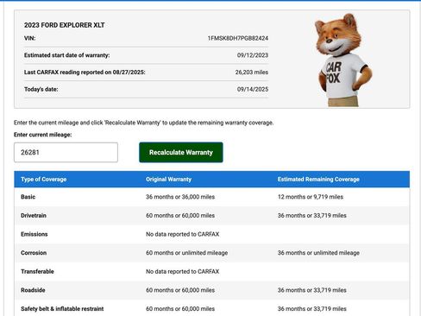Click the 26,203 miles reading value
Viewport: 421px width, 316px height.
(x=252, y=73)
